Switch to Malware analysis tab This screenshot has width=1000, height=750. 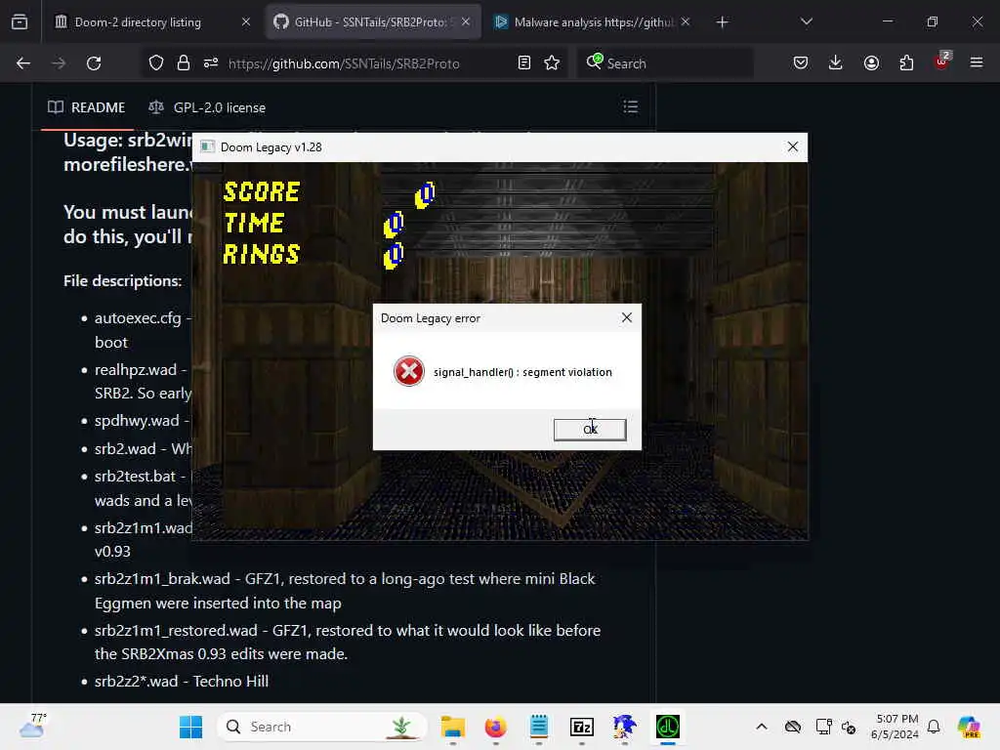click(593, 22)
